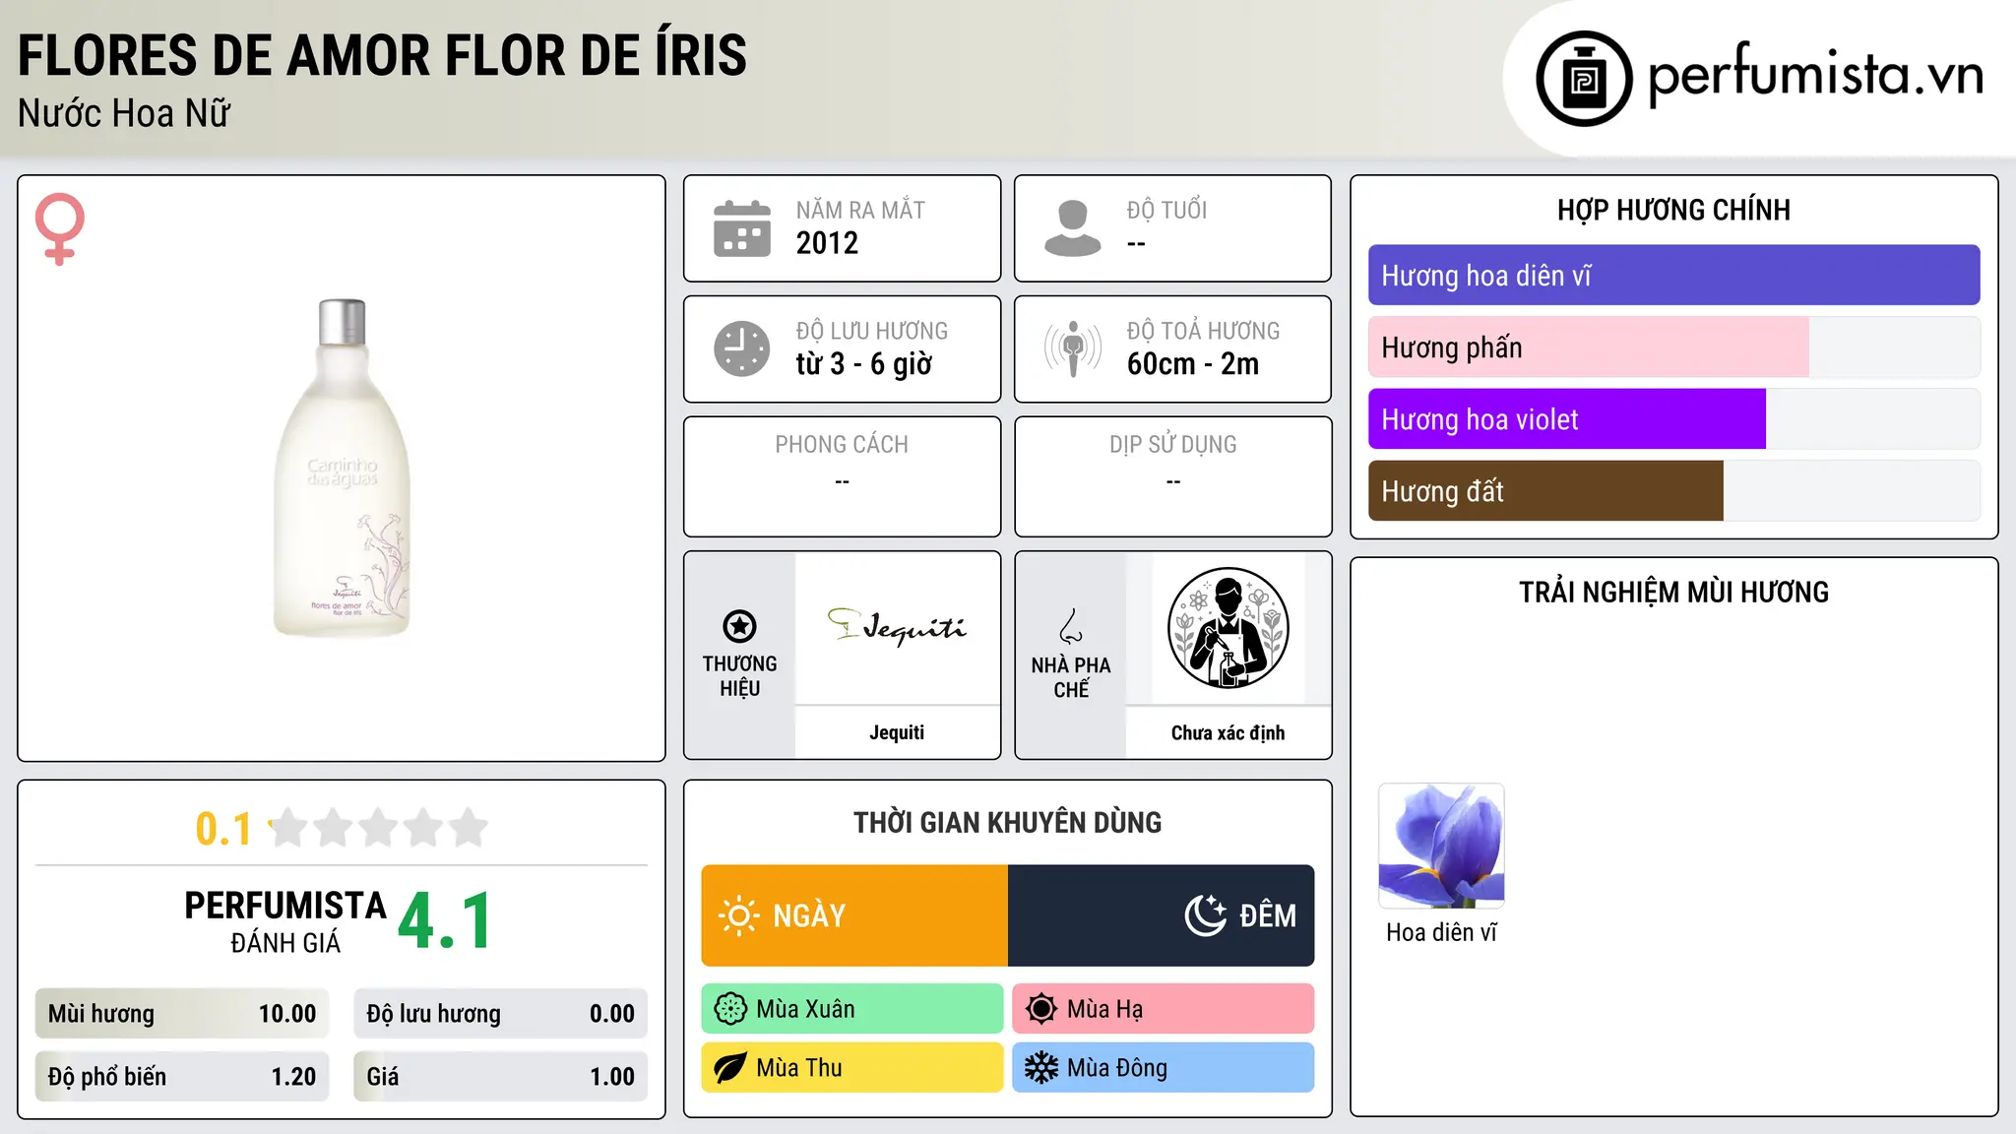This screenshot has width=2016, height=1134.
Task: Click the orange 0.1 user rating
Action: [x=223, y=829]
